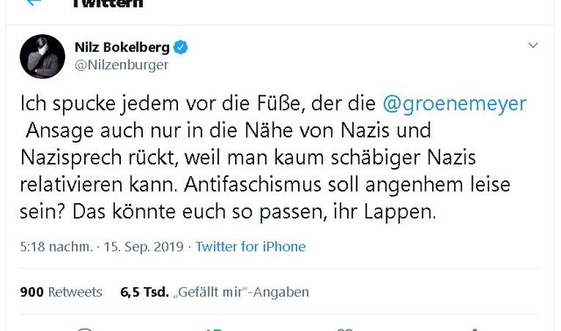
Task: View the 6,5 Tsd. Gefällt mir-Angaben list
Action: tap(215, 292)
